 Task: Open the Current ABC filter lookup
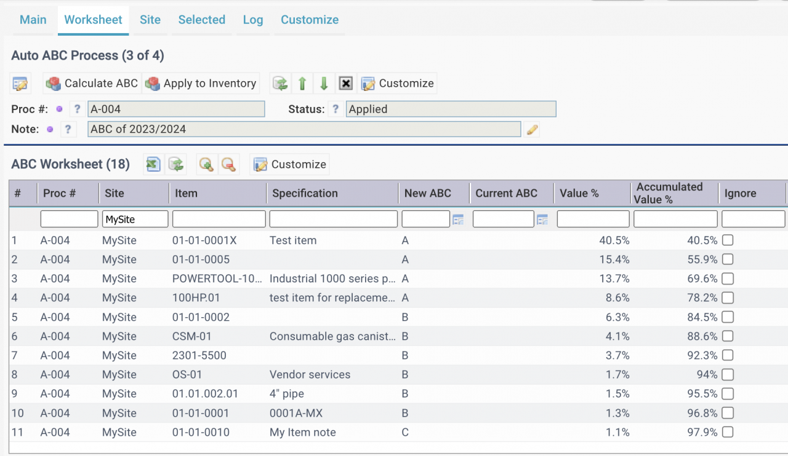point(542,219)
